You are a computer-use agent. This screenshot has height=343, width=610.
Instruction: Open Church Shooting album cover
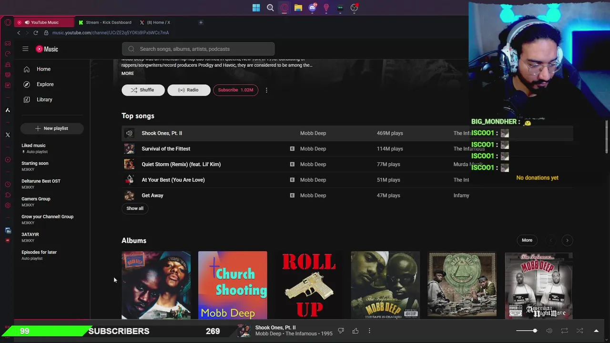(x=233, y=285)
